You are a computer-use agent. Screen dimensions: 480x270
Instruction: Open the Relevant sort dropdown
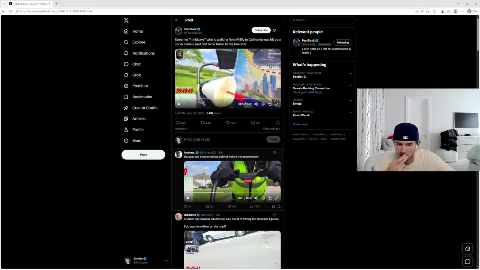(x=181, y=129)
